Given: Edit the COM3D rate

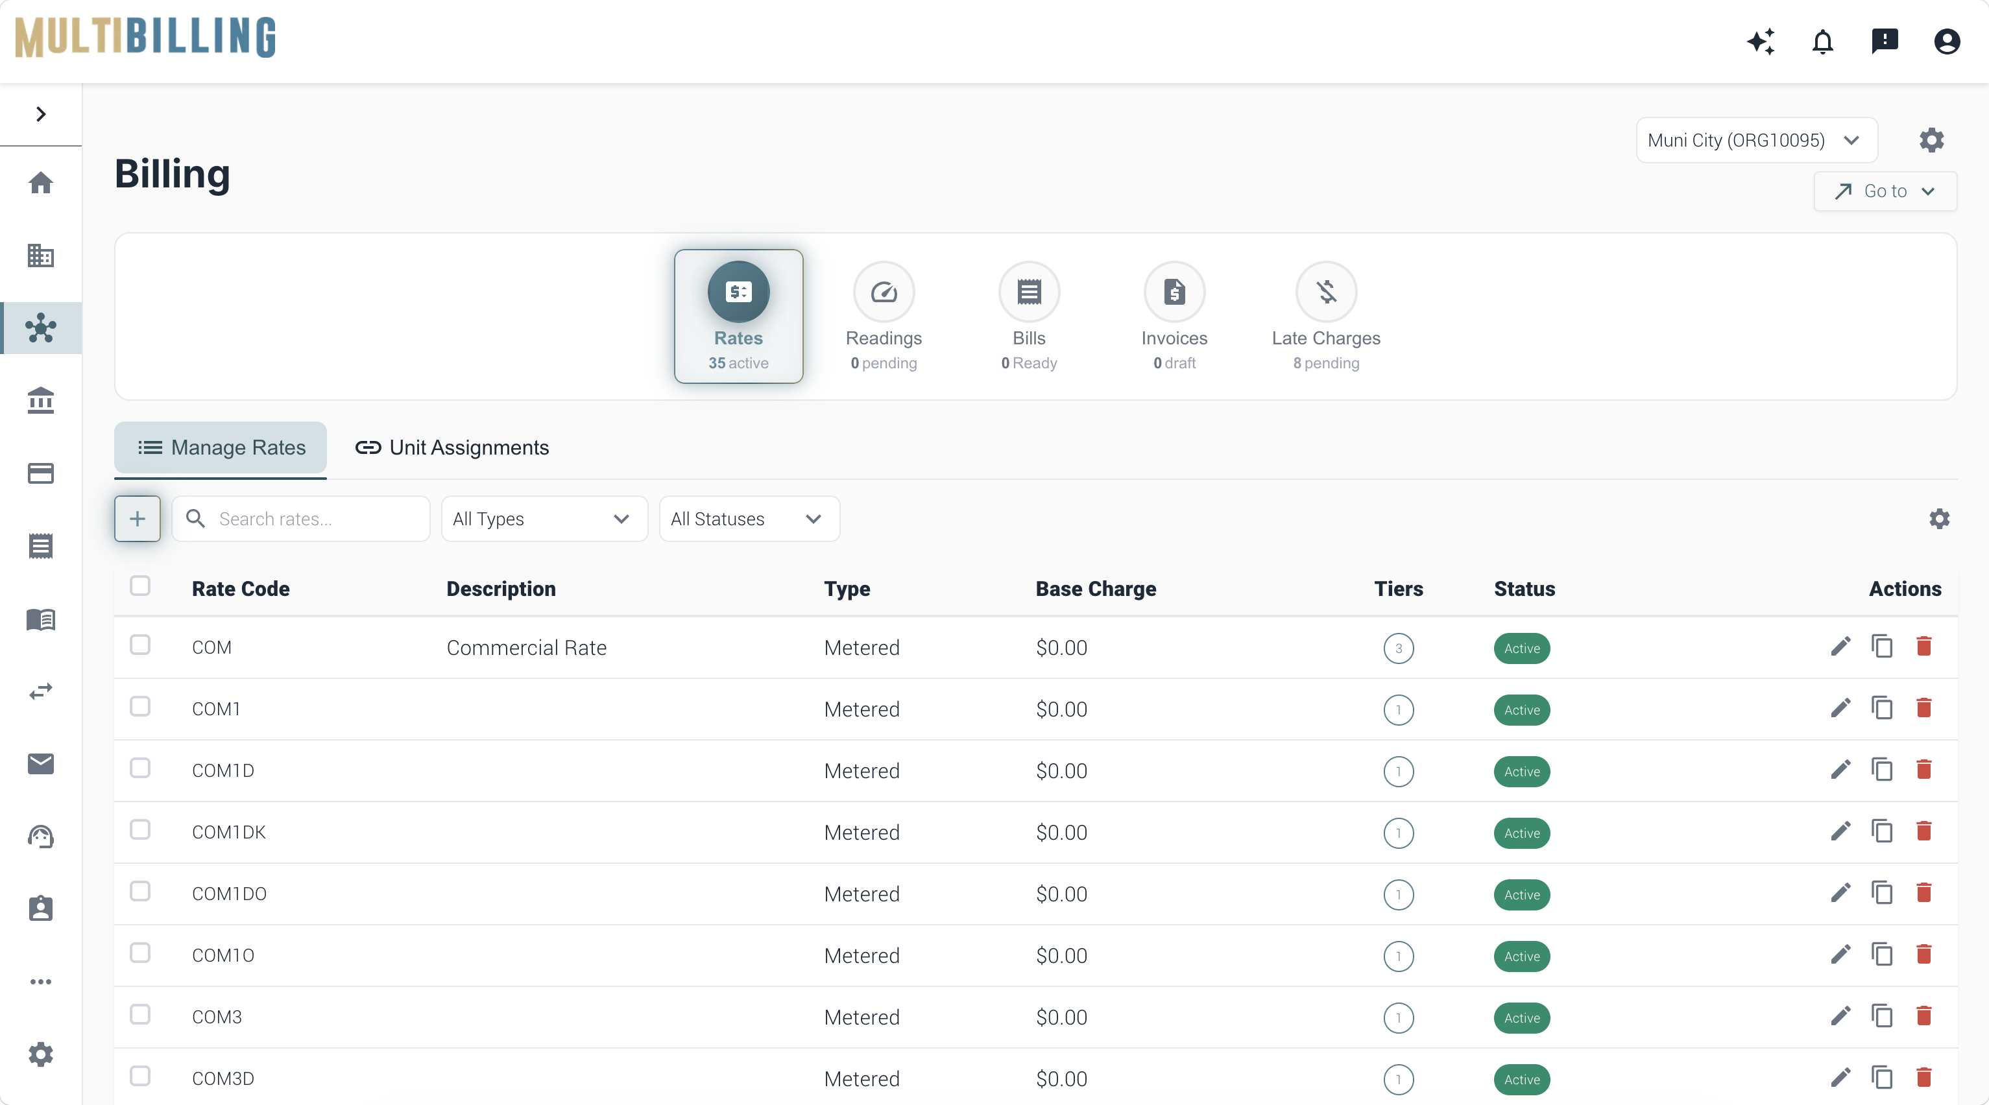Looking at the screenshot, I should [x=1840, y=1078].
